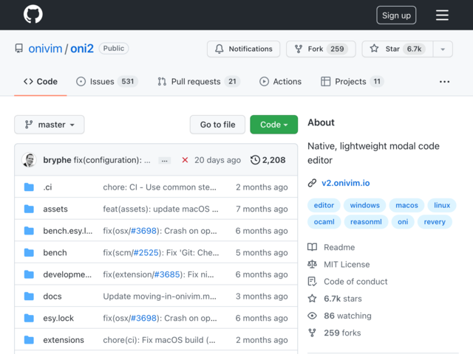The width and height of the screenshot is (473, 354).
Task: Select the ocaml topic tag
Action: [x=324, y=222]
